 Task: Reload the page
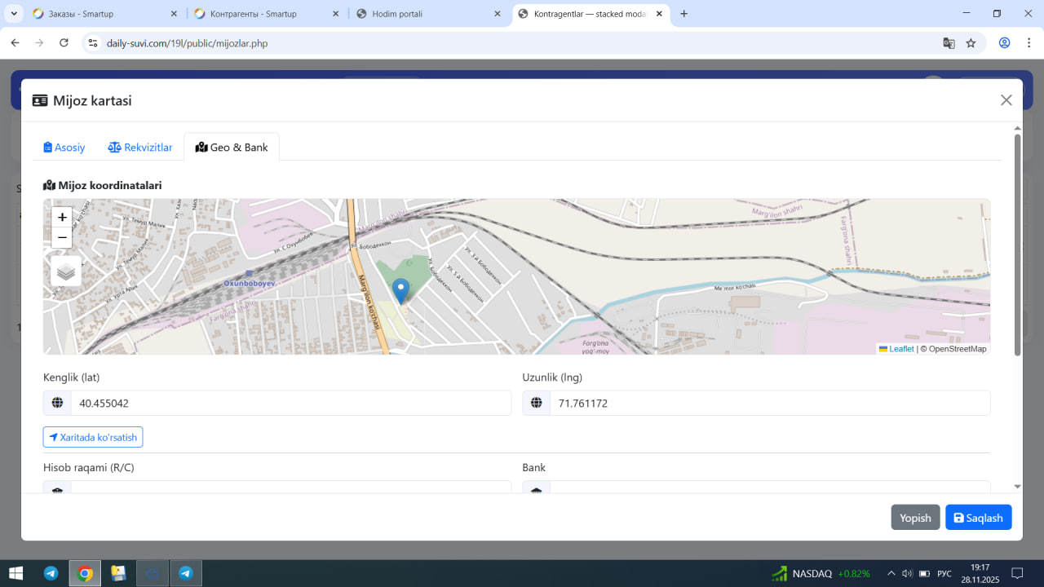click(64, 43)
